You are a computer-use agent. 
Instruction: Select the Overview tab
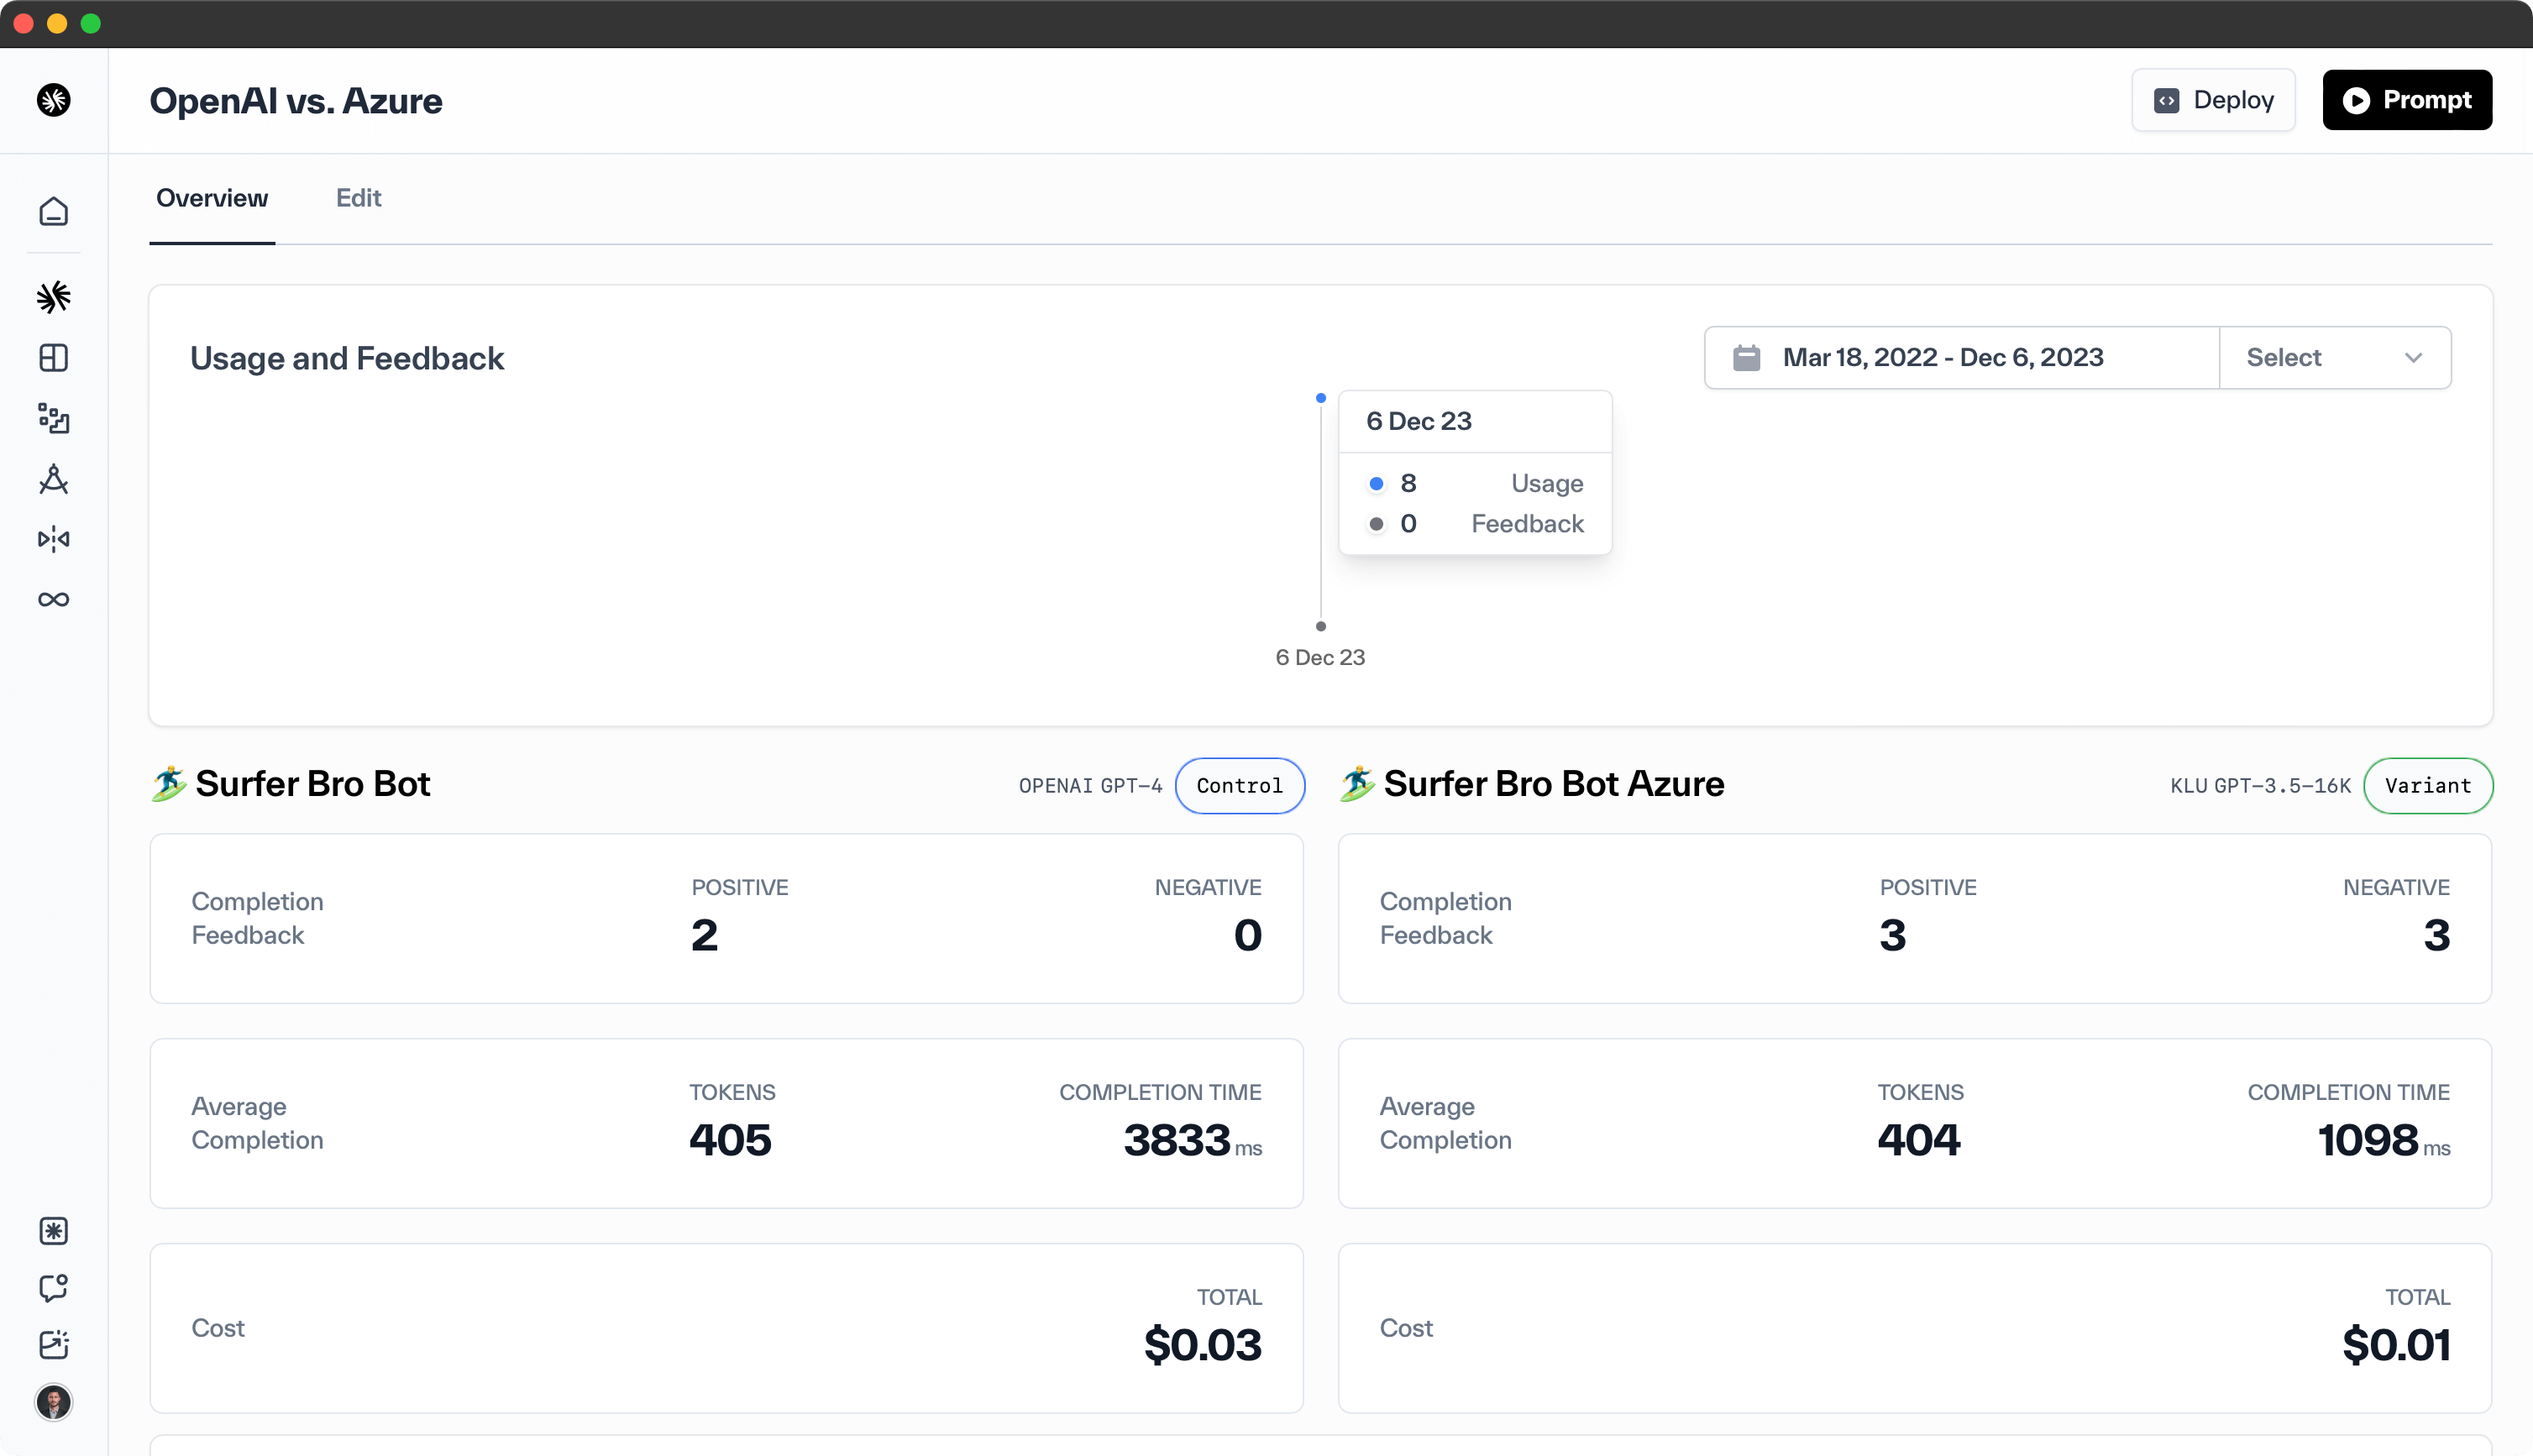click(212, 198)
